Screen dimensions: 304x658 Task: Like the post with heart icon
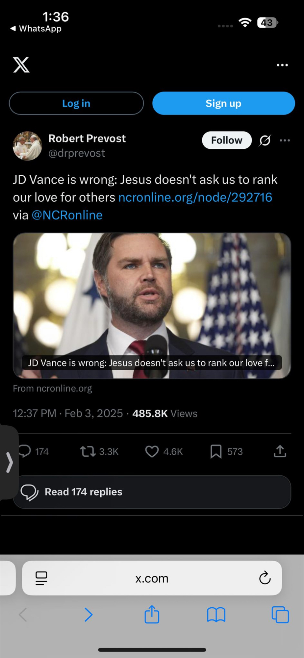pos(152,451)
